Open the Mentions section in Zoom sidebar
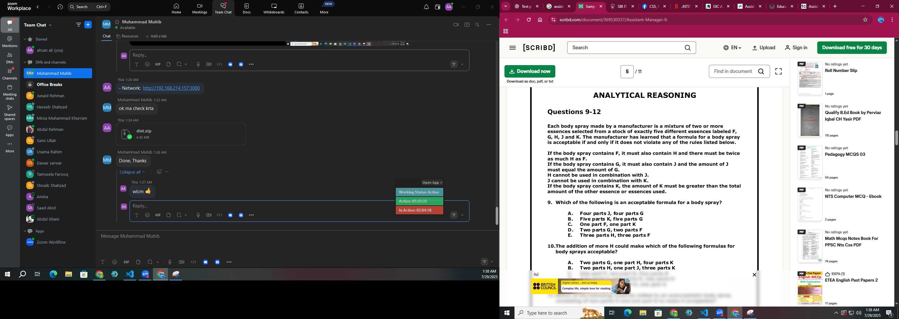The height and width of the screenshot is (319, 899). pyautogui.click(x=10, y=42)
